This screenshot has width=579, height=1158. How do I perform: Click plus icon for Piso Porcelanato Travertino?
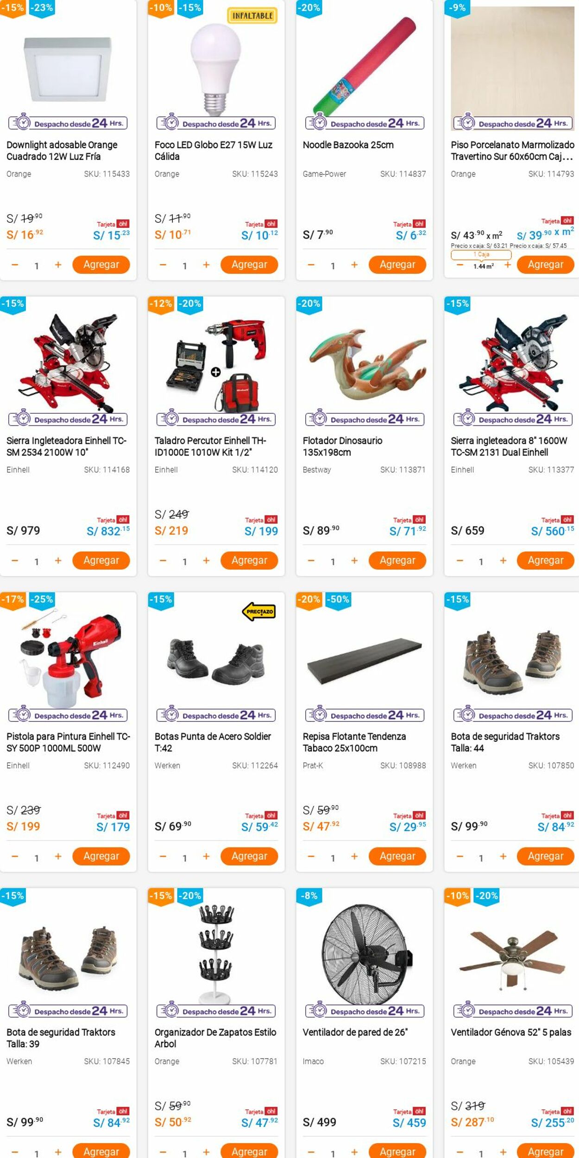508,265
